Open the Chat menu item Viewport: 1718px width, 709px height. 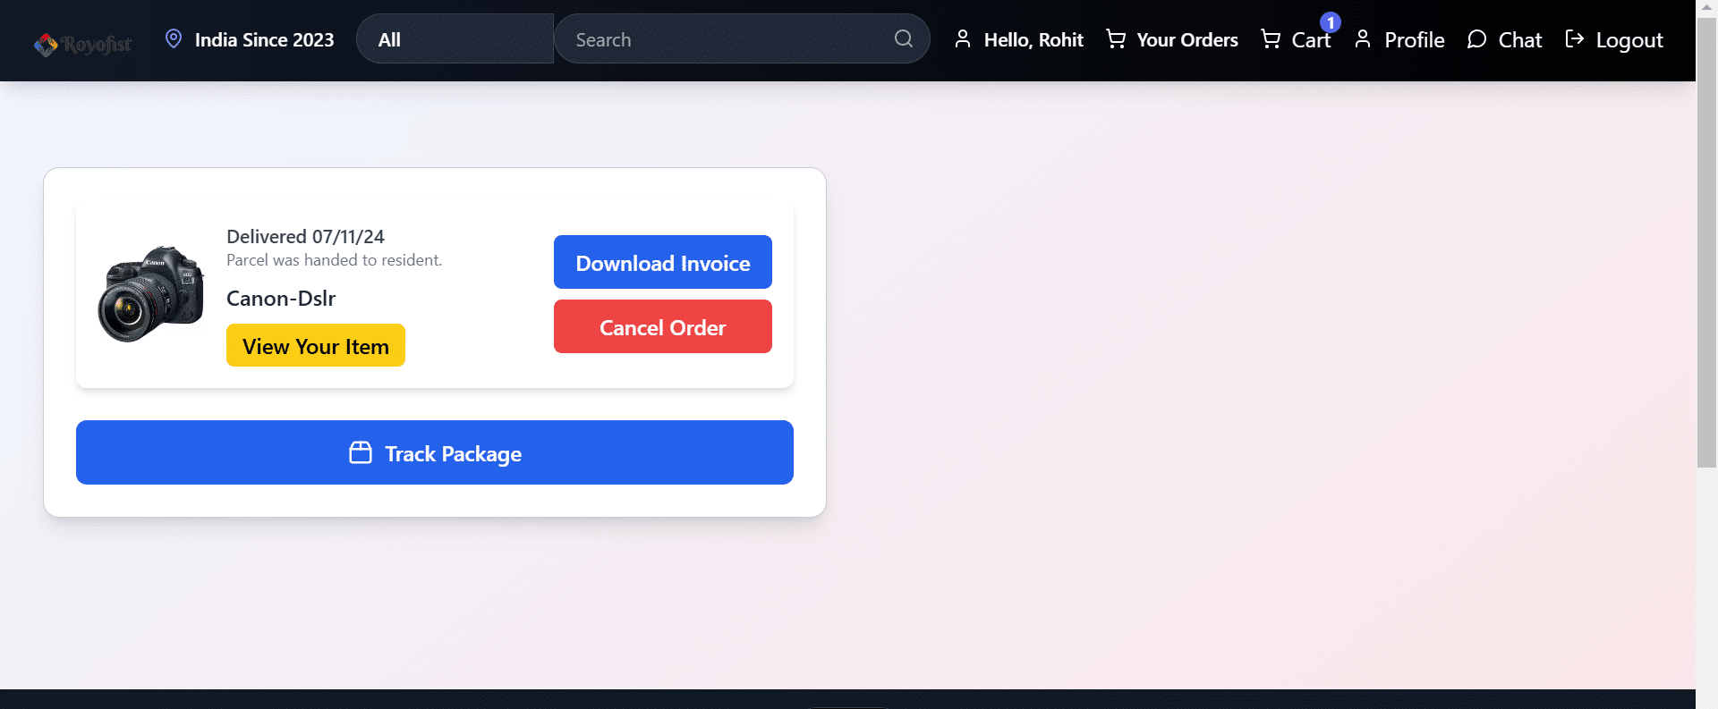pos(1519,39)
